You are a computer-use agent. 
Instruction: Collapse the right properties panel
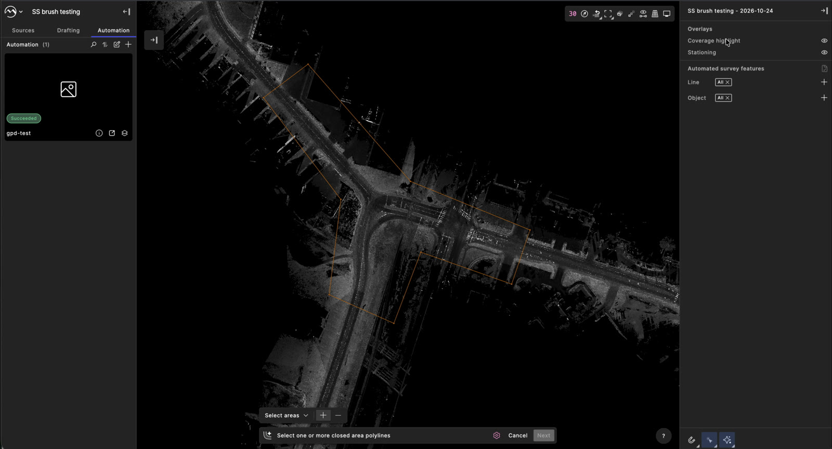824,11
